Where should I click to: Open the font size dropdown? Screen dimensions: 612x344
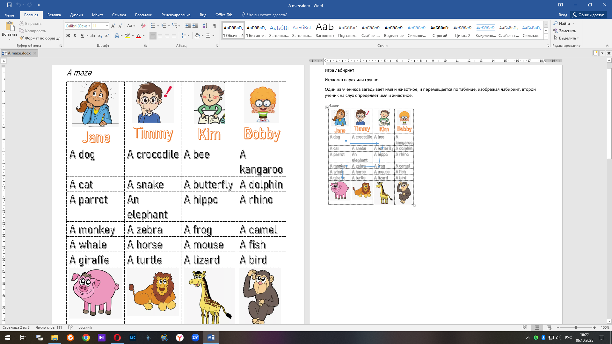pos(107,26)
